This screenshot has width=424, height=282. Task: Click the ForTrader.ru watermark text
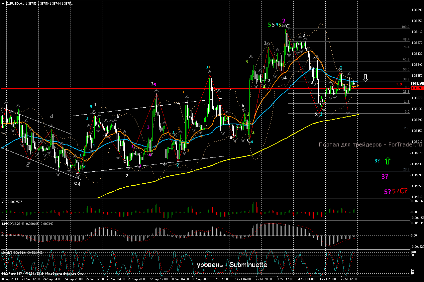(370, 144)
